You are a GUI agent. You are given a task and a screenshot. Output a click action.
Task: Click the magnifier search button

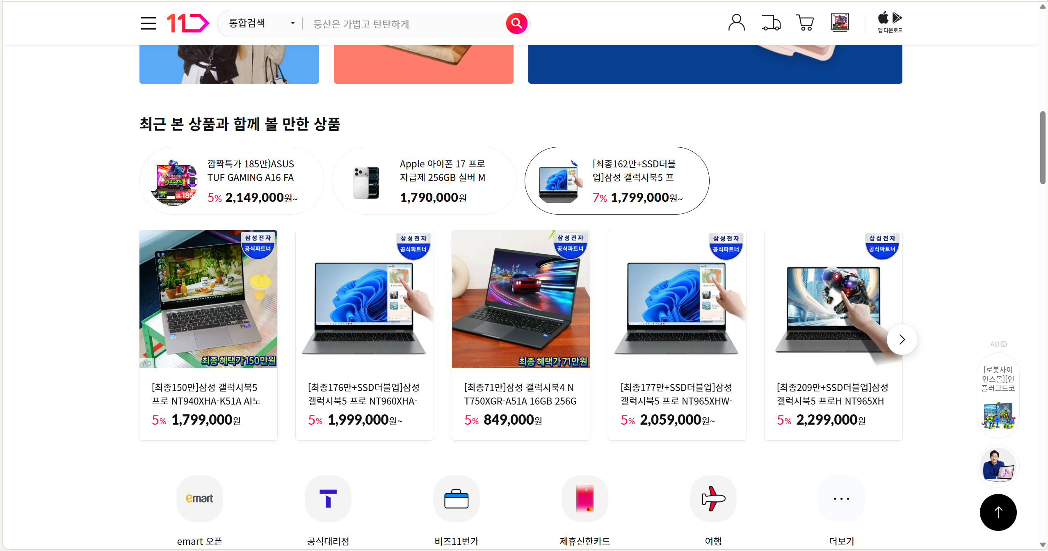[x=516, y=23]
